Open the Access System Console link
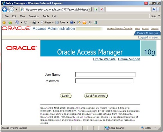The width and height of the screenshot is (163, 132). (120, 29)
